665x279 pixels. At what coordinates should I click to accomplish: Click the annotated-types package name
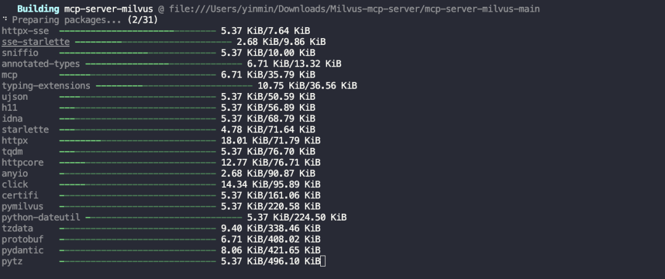click(41, 63)
